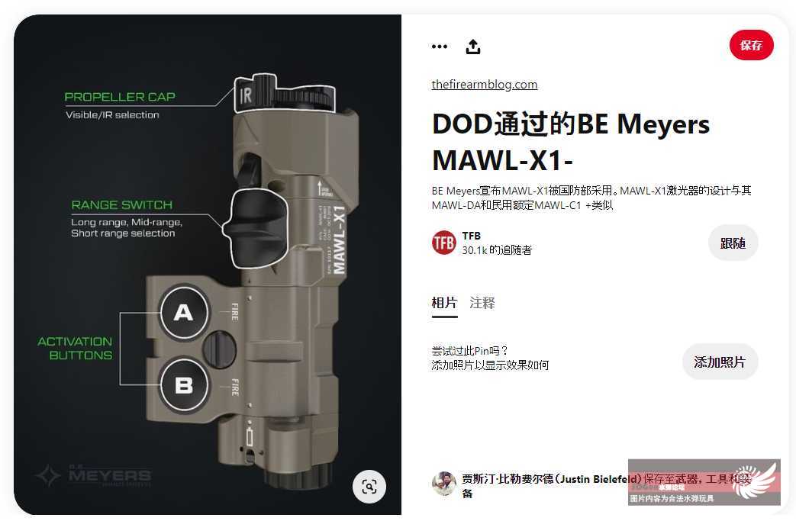
Task: Open the TFB profile avatar
Action: [x=443, y=243]
